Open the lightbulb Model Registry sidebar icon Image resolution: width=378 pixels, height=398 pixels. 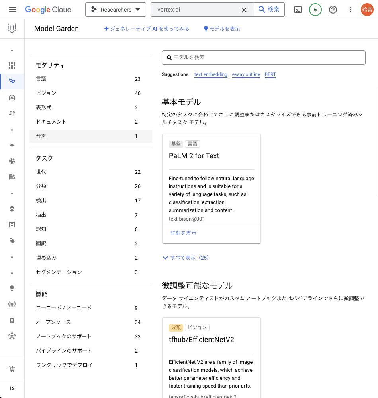pos(12,288)
